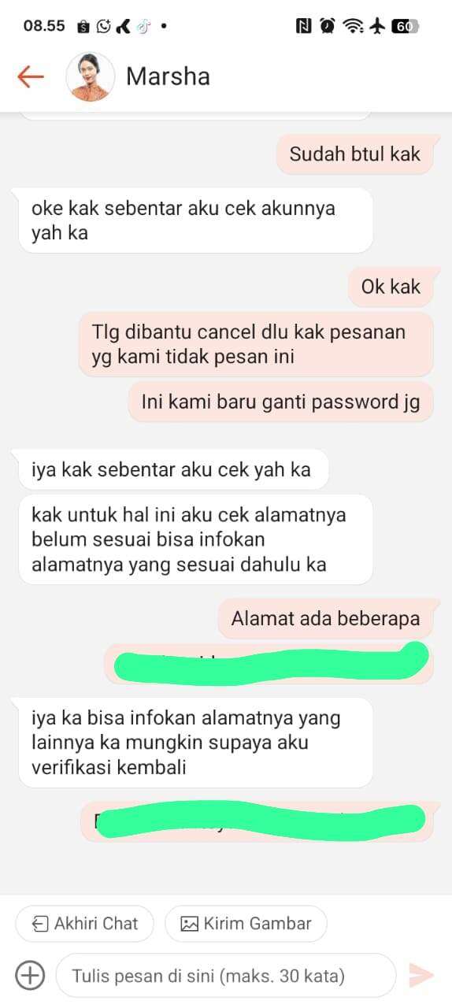Focus the Tulis pesan di sini field
Screen dimensions: 452x1008
[225, 976]
